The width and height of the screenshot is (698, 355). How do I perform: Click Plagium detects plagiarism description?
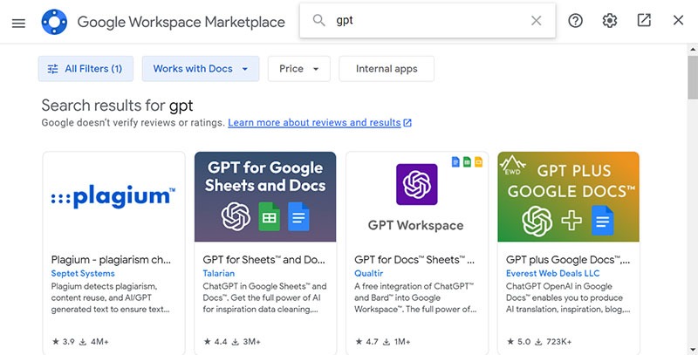click(x=111, y=297)
